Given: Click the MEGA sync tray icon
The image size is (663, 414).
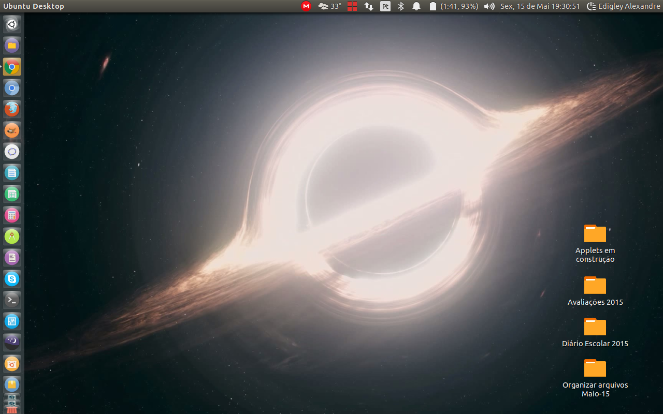Looking at the screenshot, I should (306, 6).
